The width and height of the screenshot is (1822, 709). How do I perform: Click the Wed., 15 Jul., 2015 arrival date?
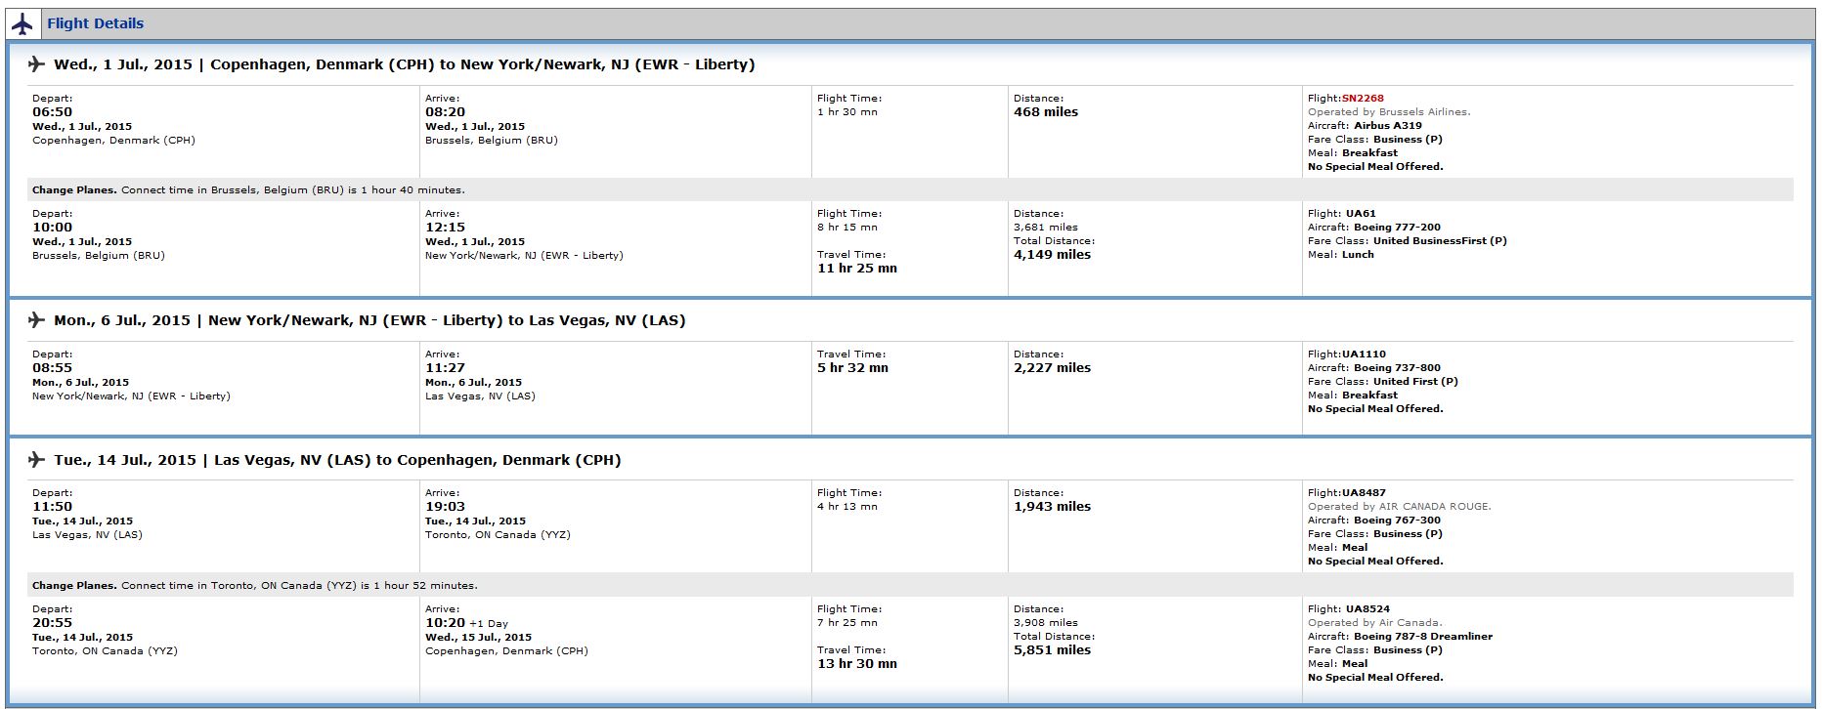(x=478, y=637)
